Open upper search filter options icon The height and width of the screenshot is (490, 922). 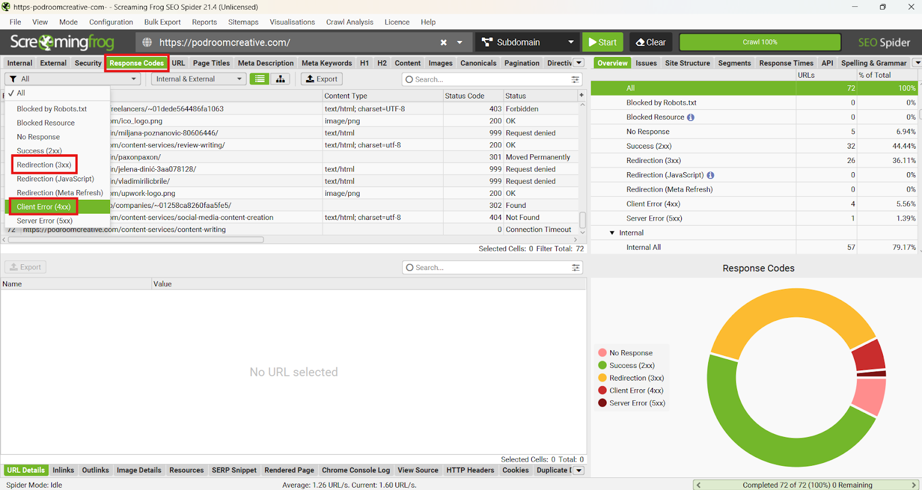tap(575, 79)
